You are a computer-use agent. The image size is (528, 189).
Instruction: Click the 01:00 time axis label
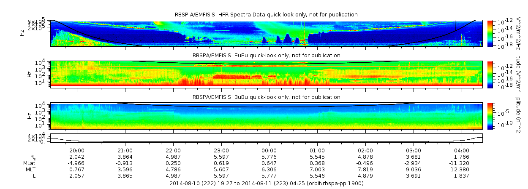click(317, 151)
